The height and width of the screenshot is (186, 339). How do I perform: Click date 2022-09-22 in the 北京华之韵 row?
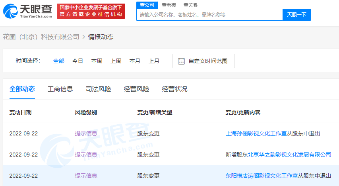[23, 155]
